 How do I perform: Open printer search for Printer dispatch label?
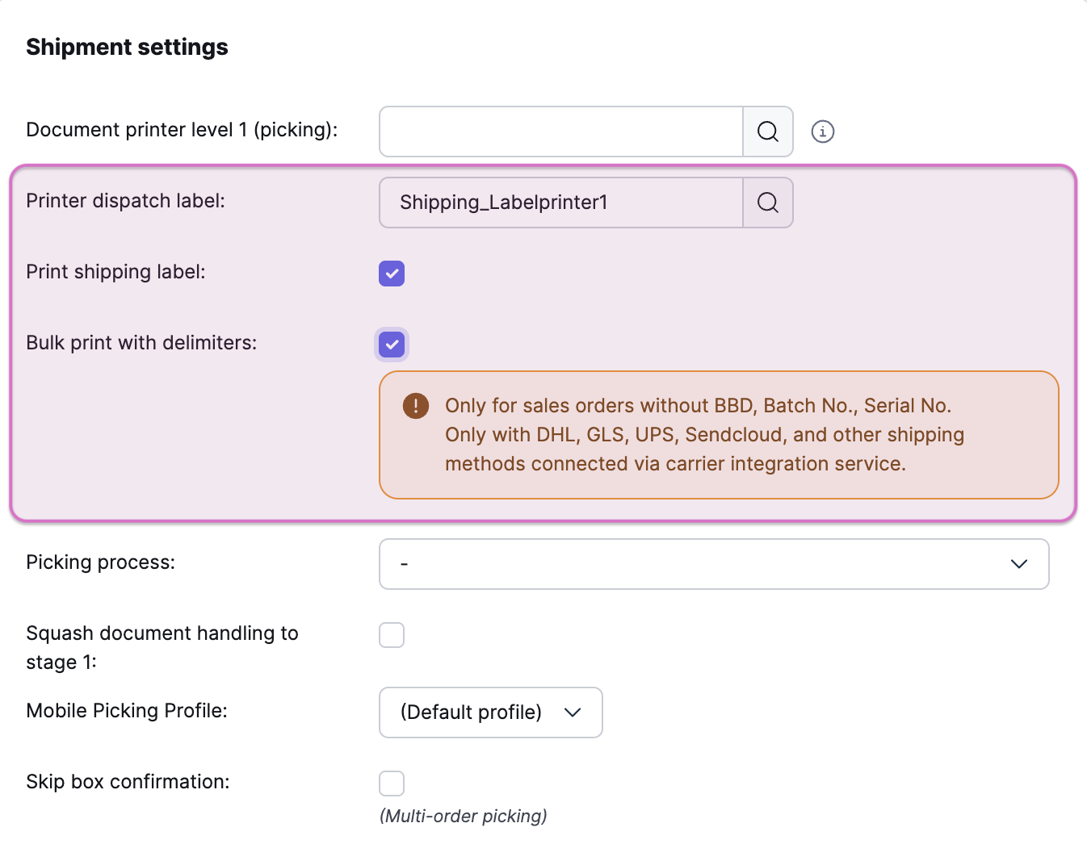[767, 203]
